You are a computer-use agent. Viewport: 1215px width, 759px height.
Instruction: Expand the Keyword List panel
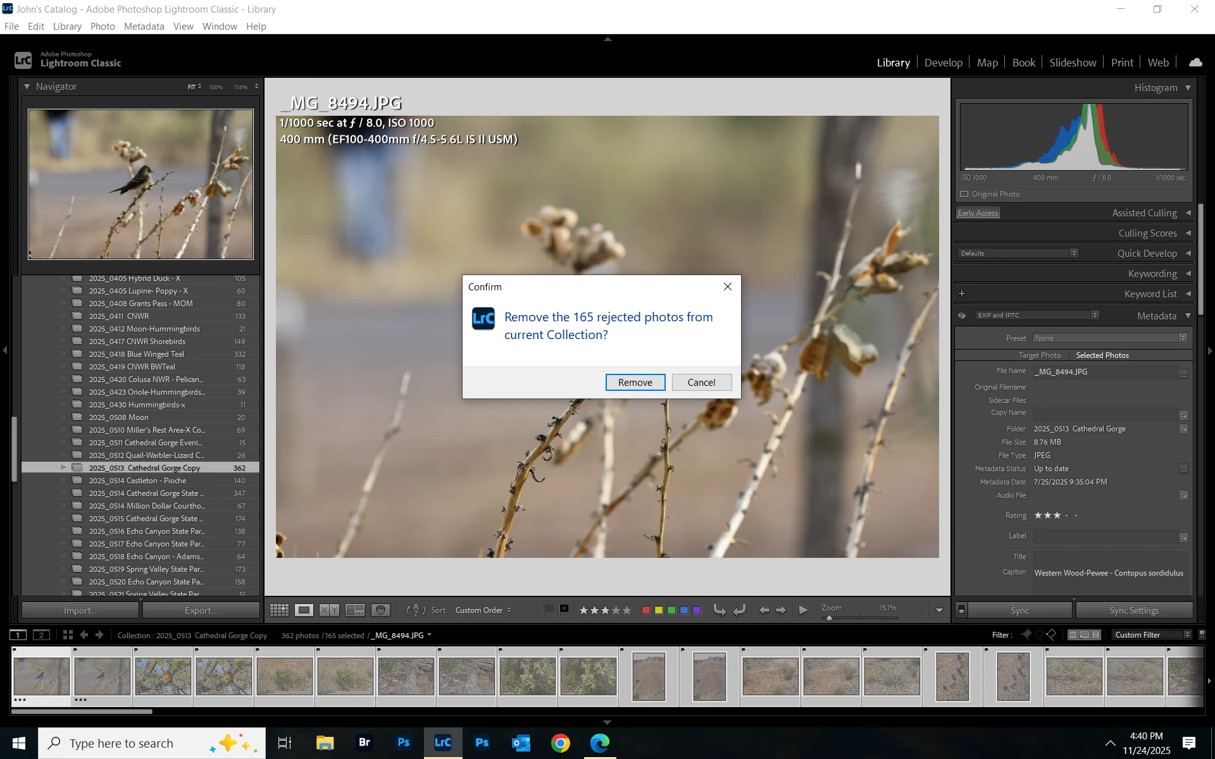(x=1188, y=293)
